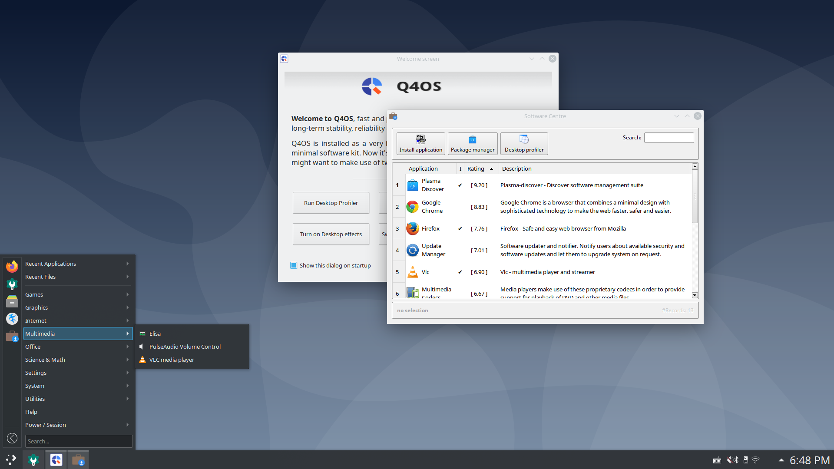Click the Software Centre Search field
This screenshot has width=834, height=469.
669,138
